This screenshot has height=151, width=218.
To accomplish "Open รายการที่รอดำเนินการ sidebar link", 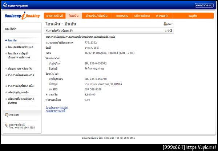I will click(21, 75).
